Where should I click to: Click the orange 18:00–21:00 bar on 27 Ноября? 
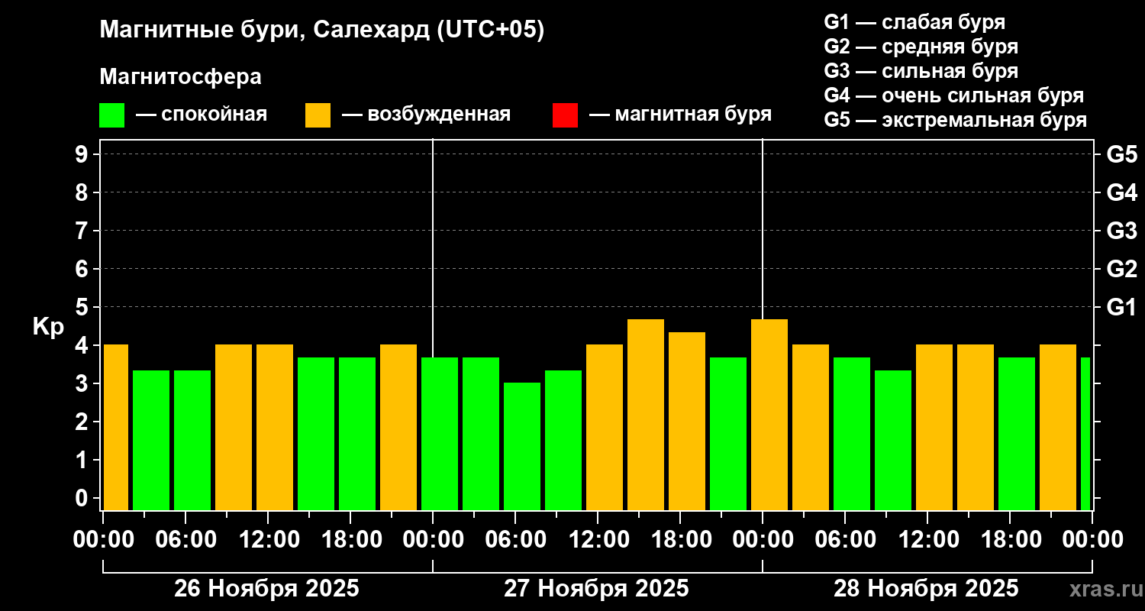point(687,421)
